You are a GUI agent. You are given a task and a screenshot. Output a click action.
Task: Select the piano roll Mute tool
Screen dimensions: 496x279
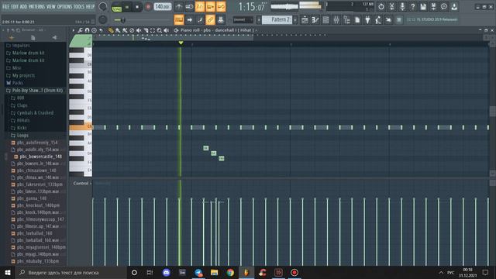point(139,30)
